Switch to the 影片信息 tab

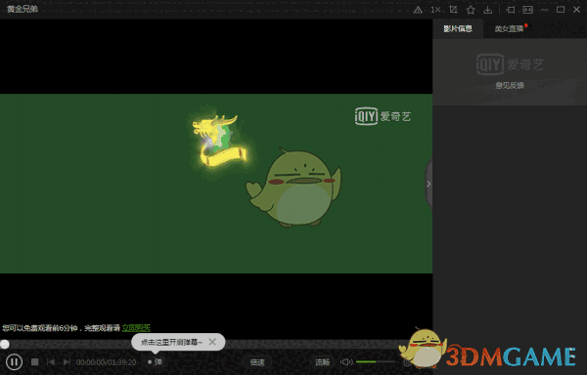coord(458,28)
